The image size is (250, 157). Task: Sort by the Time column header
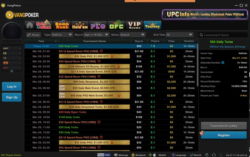pyautogui.click(x=41, y=41)
